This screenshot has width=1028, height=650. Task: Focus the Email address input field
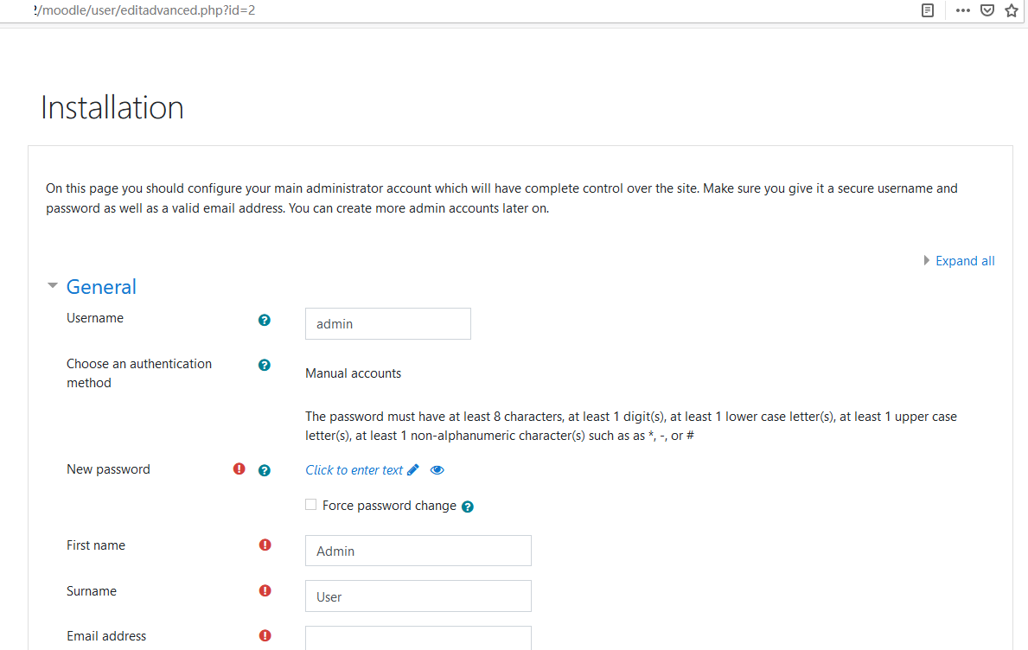coord(418,638)
